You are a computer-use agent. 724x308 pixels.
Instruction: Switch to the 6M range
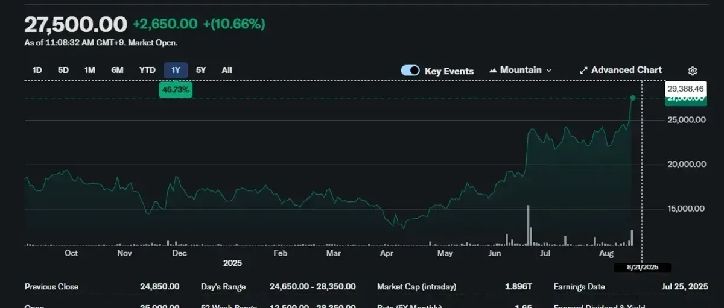pyautogui.click(x=117, y=70)
